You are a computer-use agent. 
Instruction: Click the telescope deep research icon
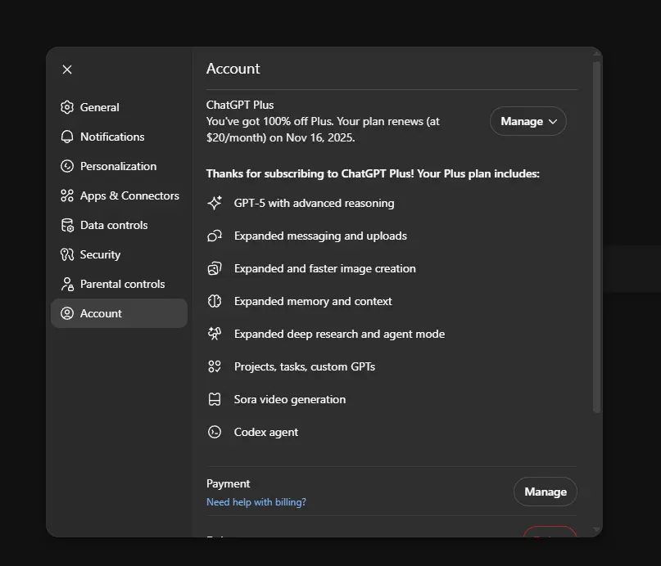215,334
